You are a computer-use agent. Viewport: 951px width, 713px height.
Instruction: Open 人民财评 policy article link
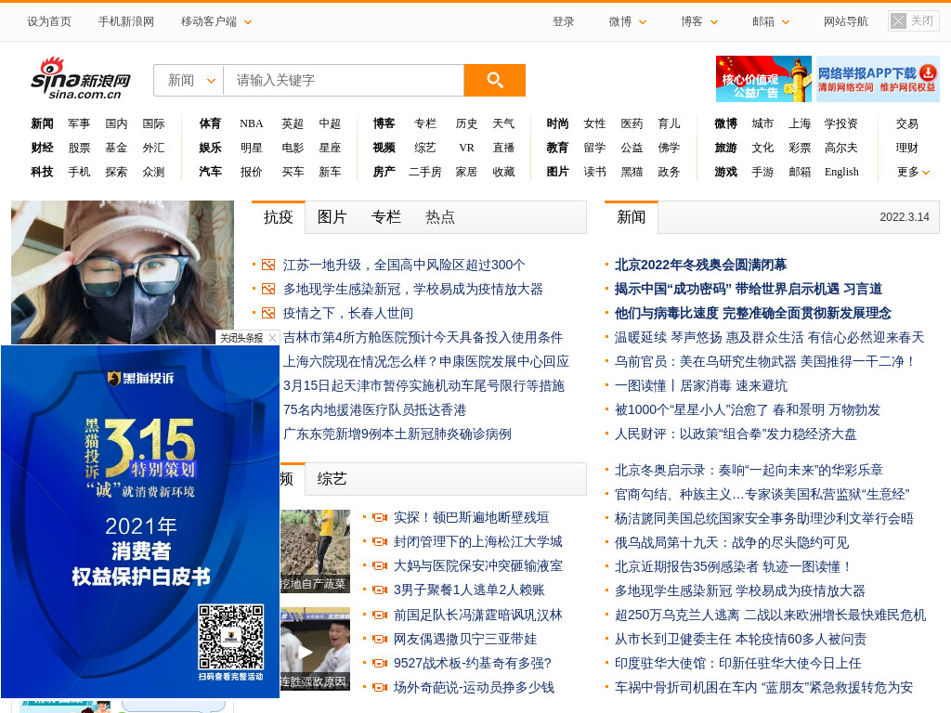click(x=736, y=434)
